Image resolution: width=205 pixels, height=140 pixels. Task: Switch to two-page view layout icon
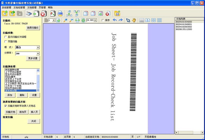click(x=147, y=20)
